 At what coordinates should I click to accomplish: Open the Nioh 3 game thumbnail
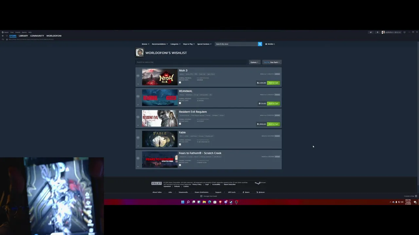click(160, 77)
